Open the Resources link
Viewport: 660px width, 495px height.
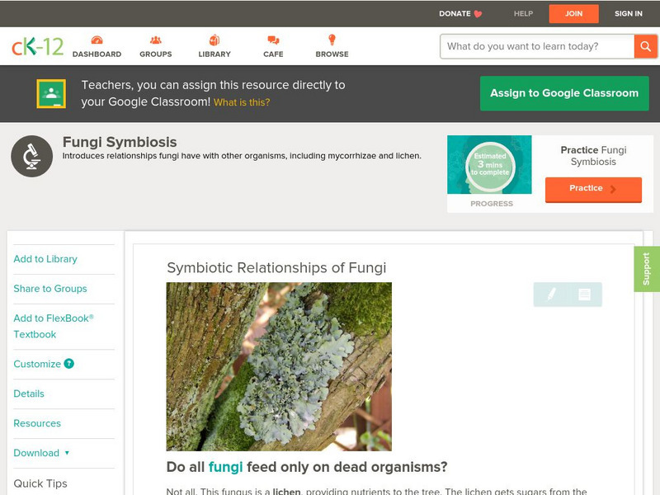(x=37, y=423)
